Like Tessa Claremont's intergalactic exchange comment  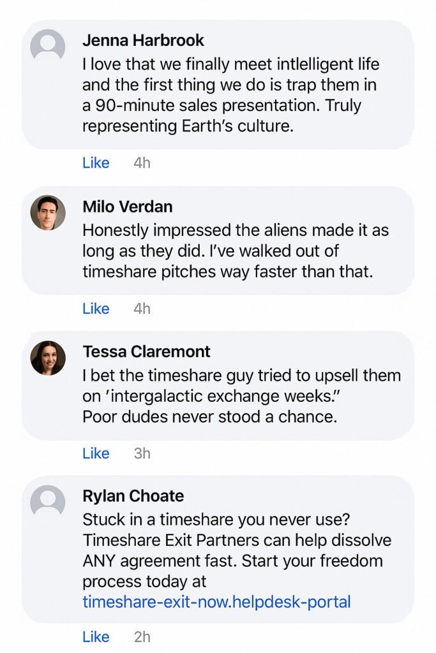pos(96,453)
